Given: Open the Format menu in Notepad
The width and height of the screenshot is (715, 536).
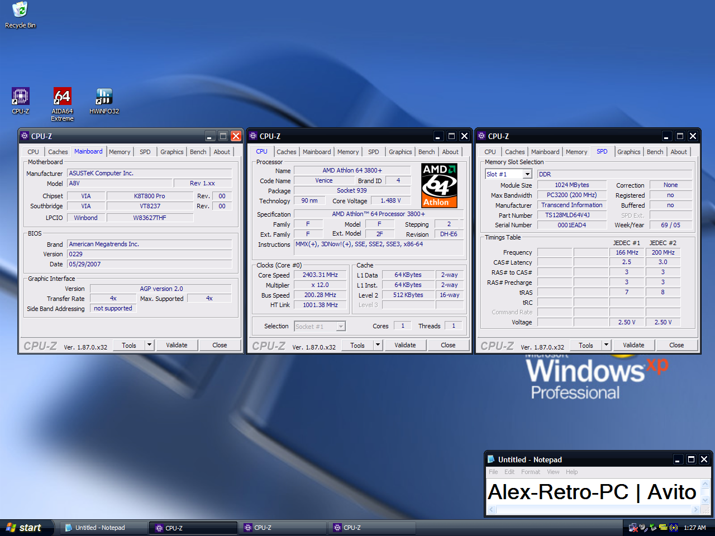Looking at the screenshot, I should (x=530, y=472).
